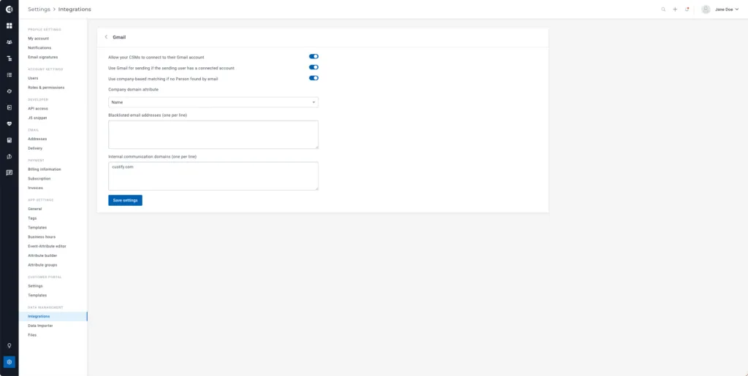Open Attribute groups

42,265
